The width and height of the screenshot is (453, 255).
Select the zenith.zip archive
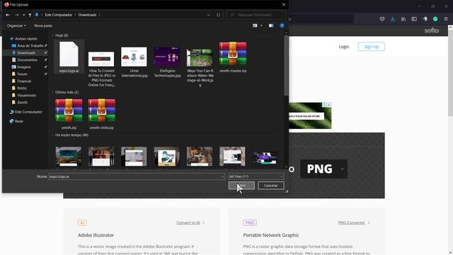[69, 113]
